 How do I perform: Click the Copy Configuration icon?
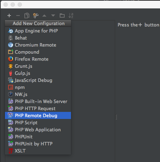27,16
